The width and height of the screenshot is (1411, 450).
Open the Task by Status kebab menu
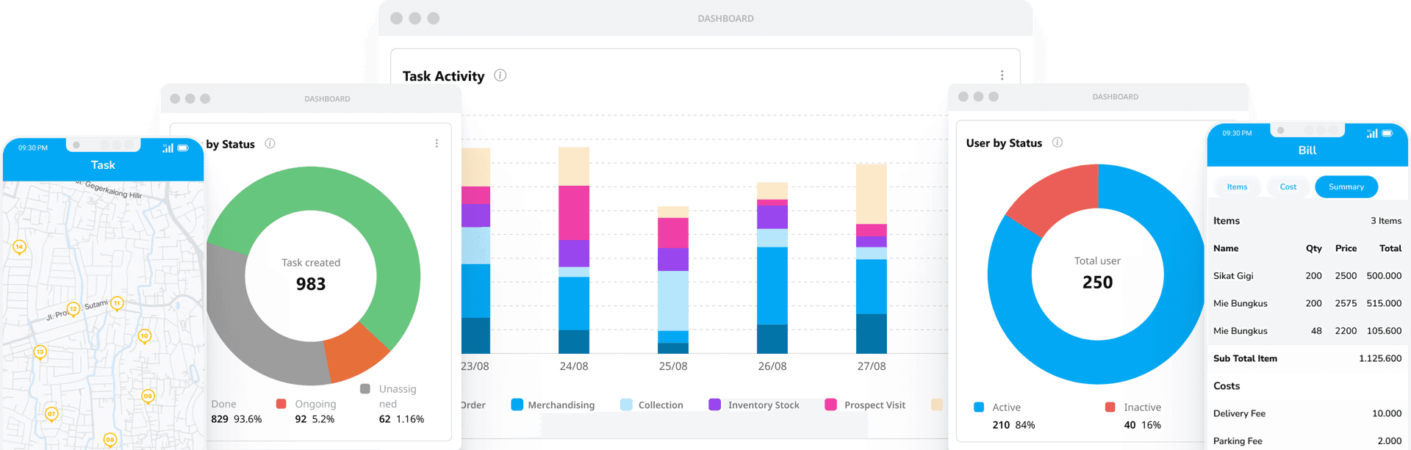click(x=437, y=144)
